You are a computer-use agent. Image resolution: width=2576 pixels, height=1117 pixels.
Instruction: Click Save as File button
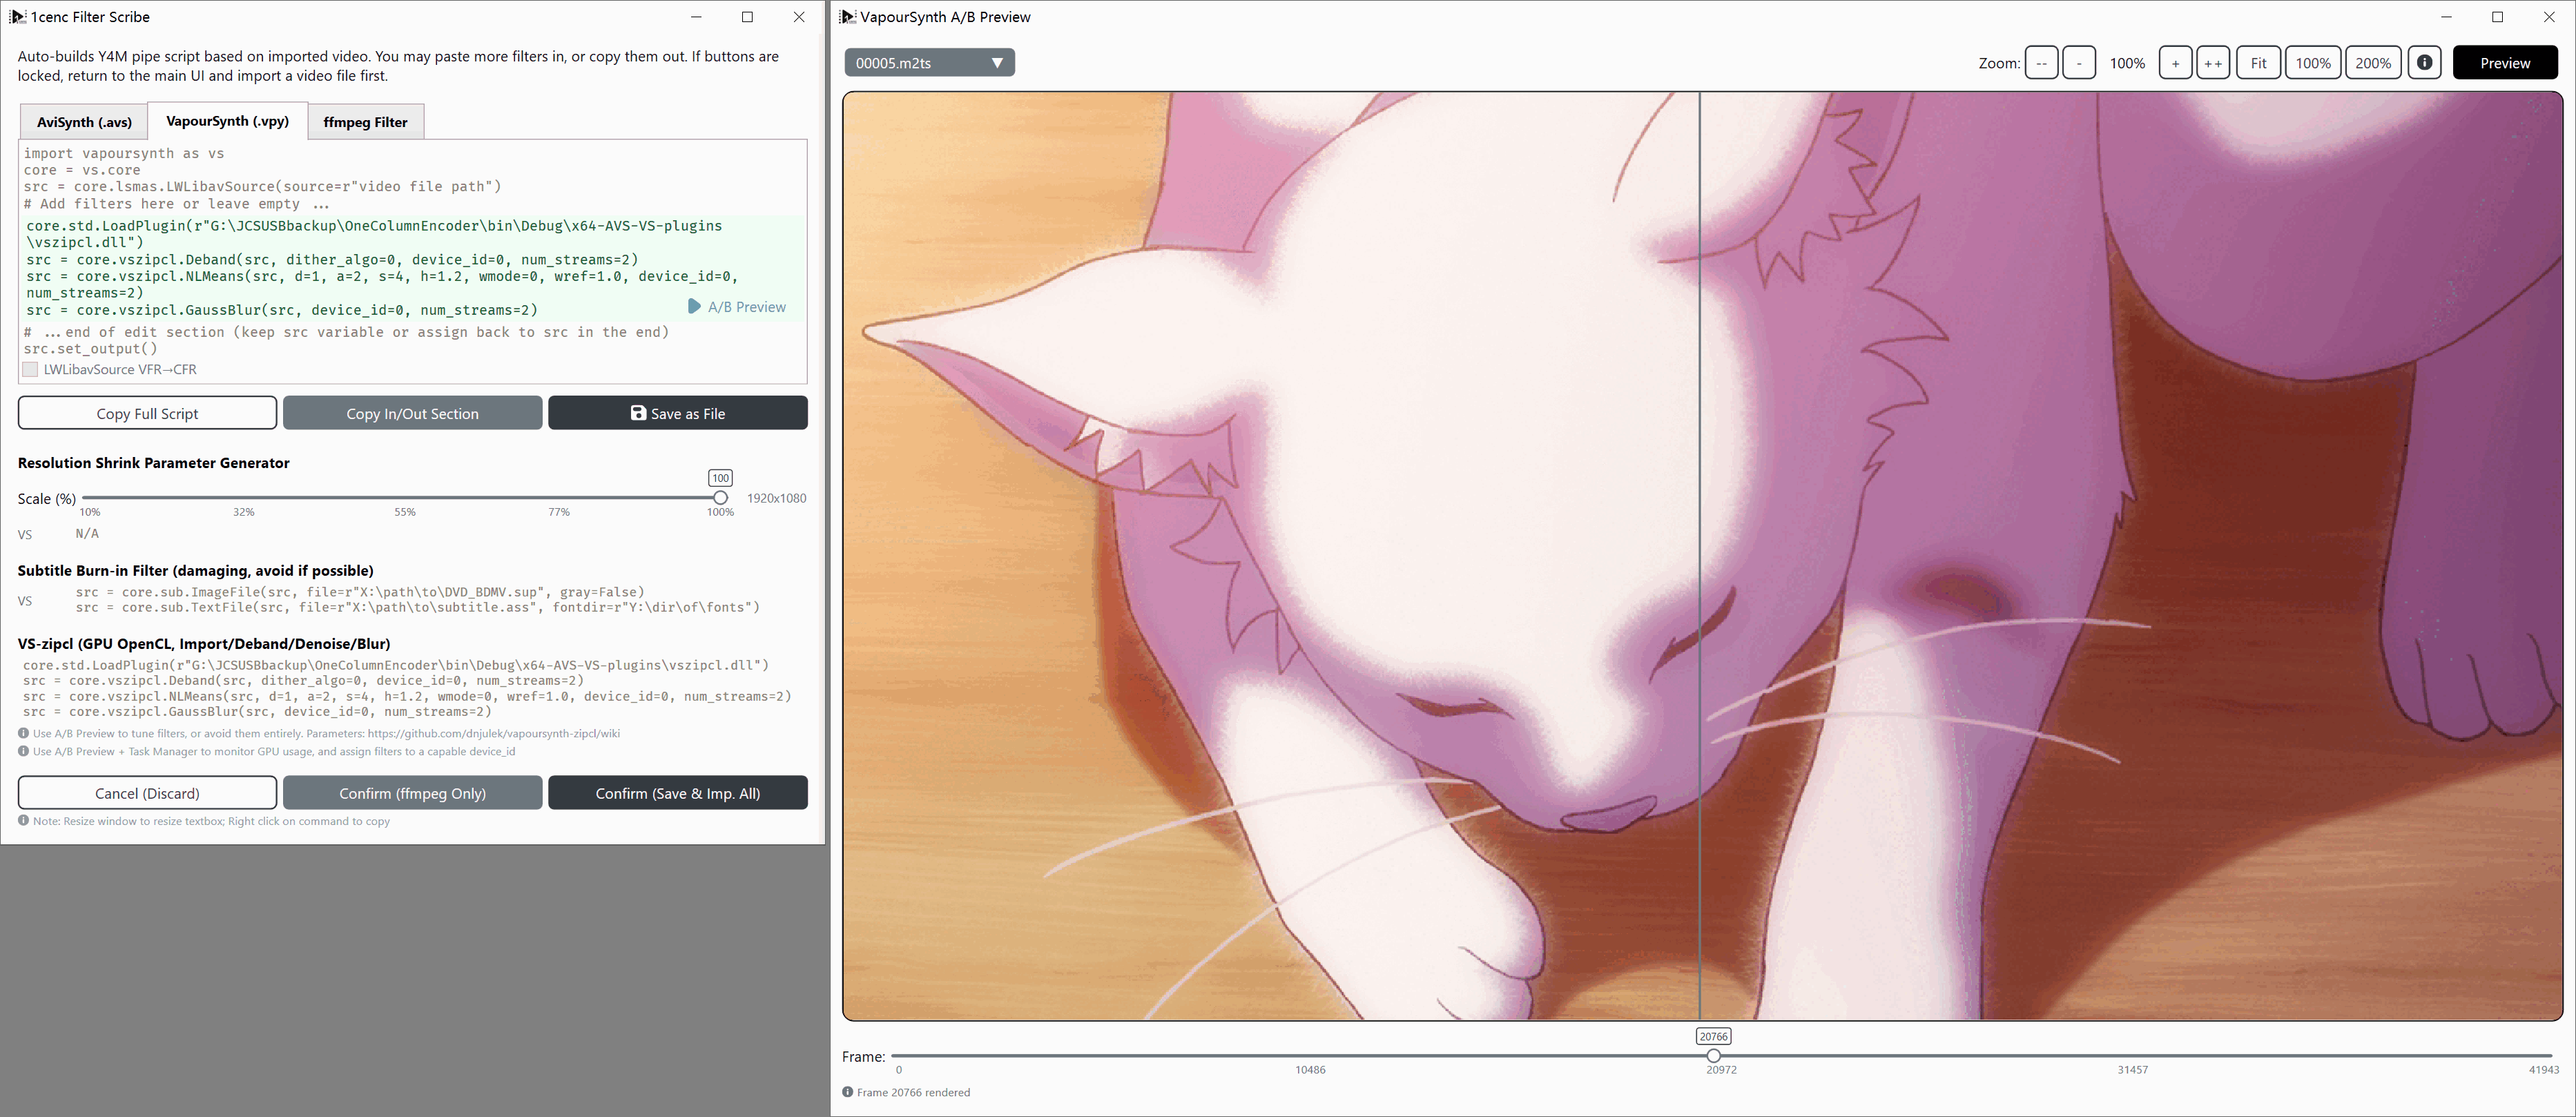point(678,413)
